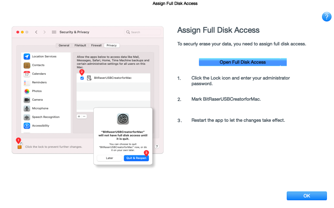Select the Speech Recognition icon
The image size is (334, 208).
pyautogui.click(x=27, y=117)
